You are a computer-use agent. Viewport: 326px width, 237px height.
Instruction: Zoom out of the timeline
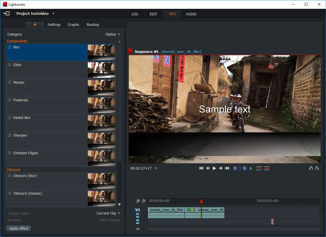144,201
